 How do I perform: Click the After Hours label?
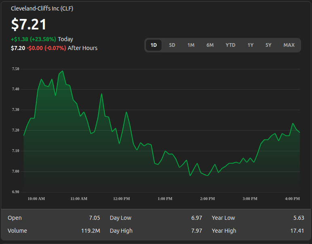[x=82, y=48]
